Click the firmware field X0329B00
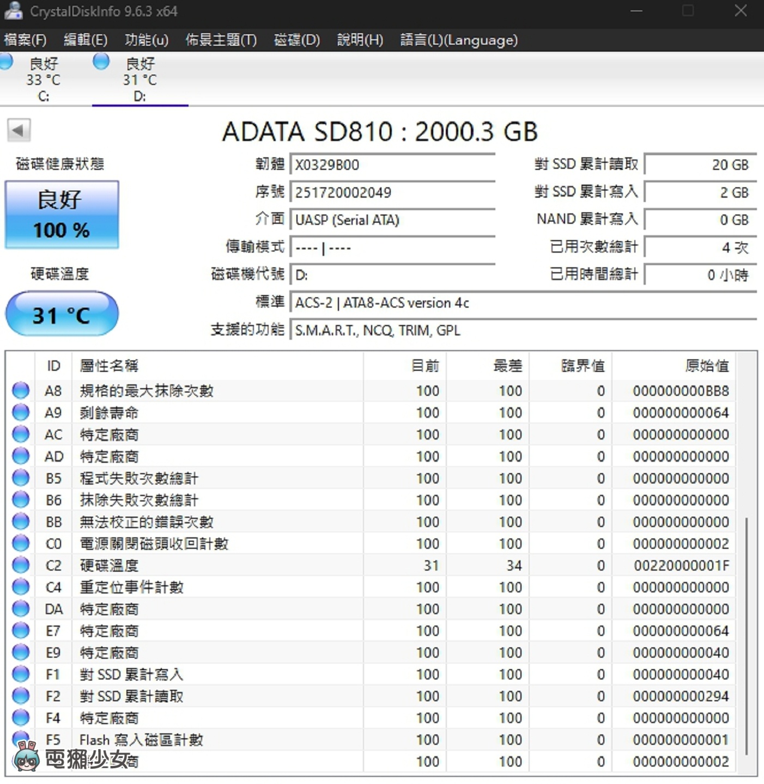Viewport: 764px width, 784px height. point(393,164)
